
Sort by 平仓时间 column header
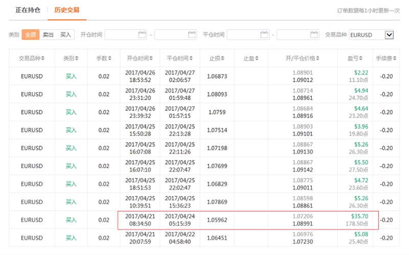tap(180, 58)
